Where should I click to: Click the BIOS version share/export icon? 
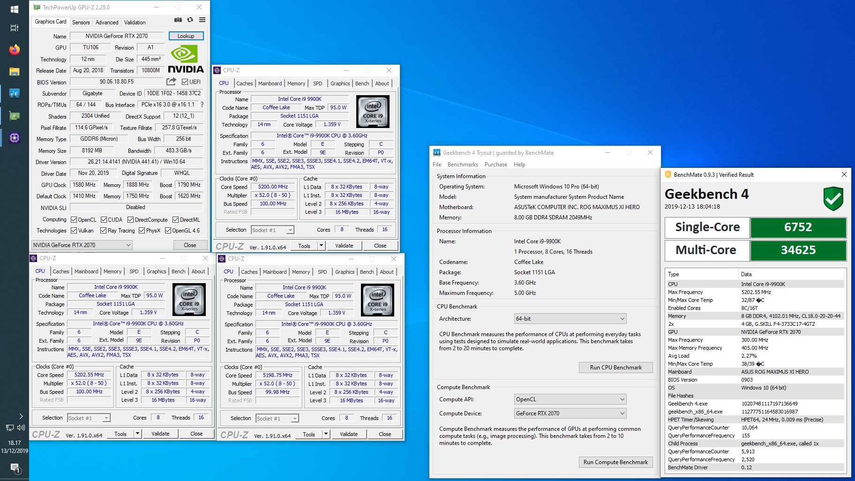click(172, 82)
